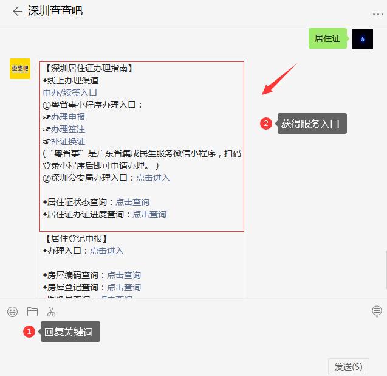
Task: Click 点击查询 for 居住证办证进度查询
Action: click(149, 214)
